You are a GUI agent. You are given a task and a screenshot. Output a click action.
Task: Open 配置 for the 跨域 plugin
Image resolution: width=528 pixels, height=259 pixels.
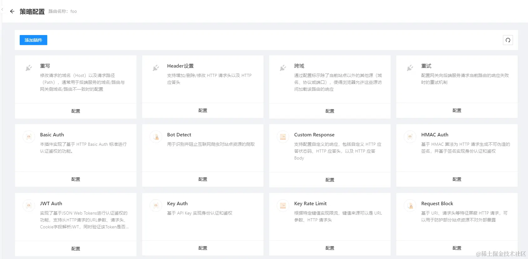point(330,111)
